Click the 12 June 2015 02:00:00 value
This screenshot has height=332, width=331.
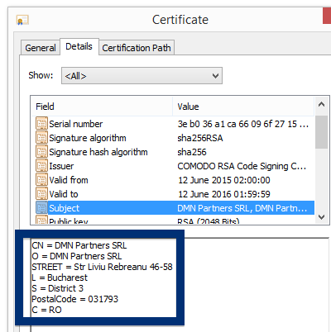(x=224, y=180)
